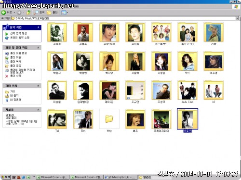This screenshot has width=241, height=180.
Task: Select the 김범수 folder
Action: [x=83, y=34]
